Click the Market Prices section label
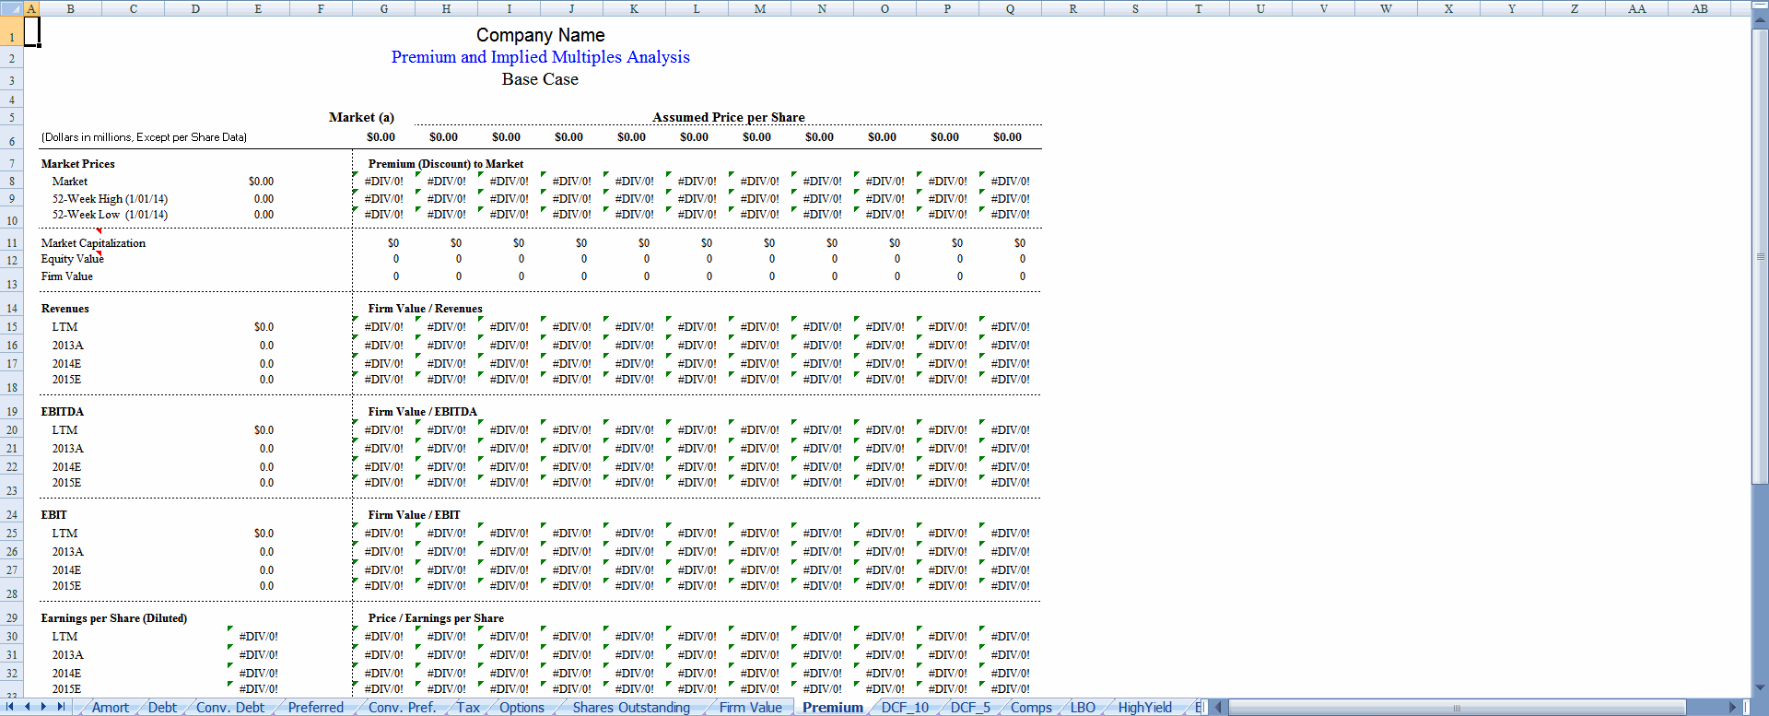 coord(78,164)
